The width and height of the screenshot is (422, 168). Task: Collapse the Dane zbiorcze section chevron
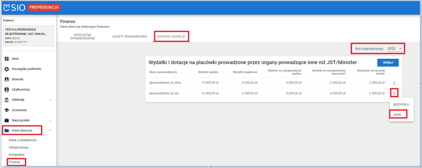click(x=50, y=130)
